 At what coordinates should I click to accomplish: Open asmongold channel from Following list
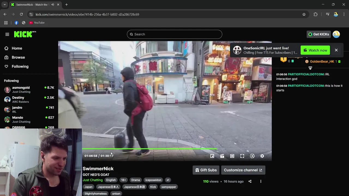click(x=29, y=90)
